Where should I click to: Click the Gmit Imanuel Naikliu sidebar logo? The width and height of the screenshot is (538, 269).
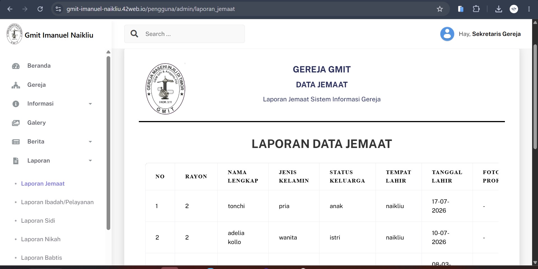14,34
